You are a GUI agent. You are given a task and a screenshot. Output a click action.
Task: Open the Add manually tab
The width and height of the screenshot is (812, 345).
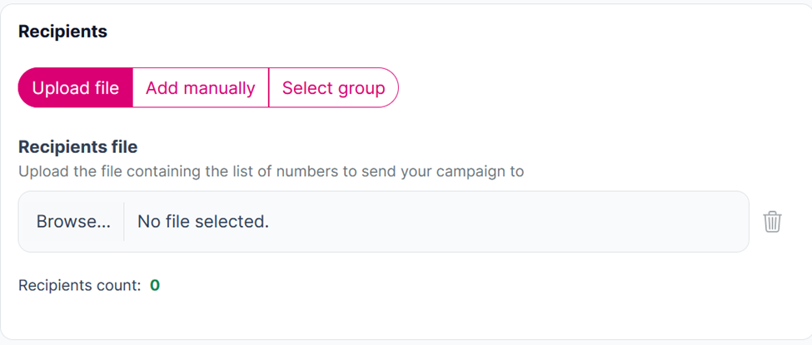[x=200, y=88]
